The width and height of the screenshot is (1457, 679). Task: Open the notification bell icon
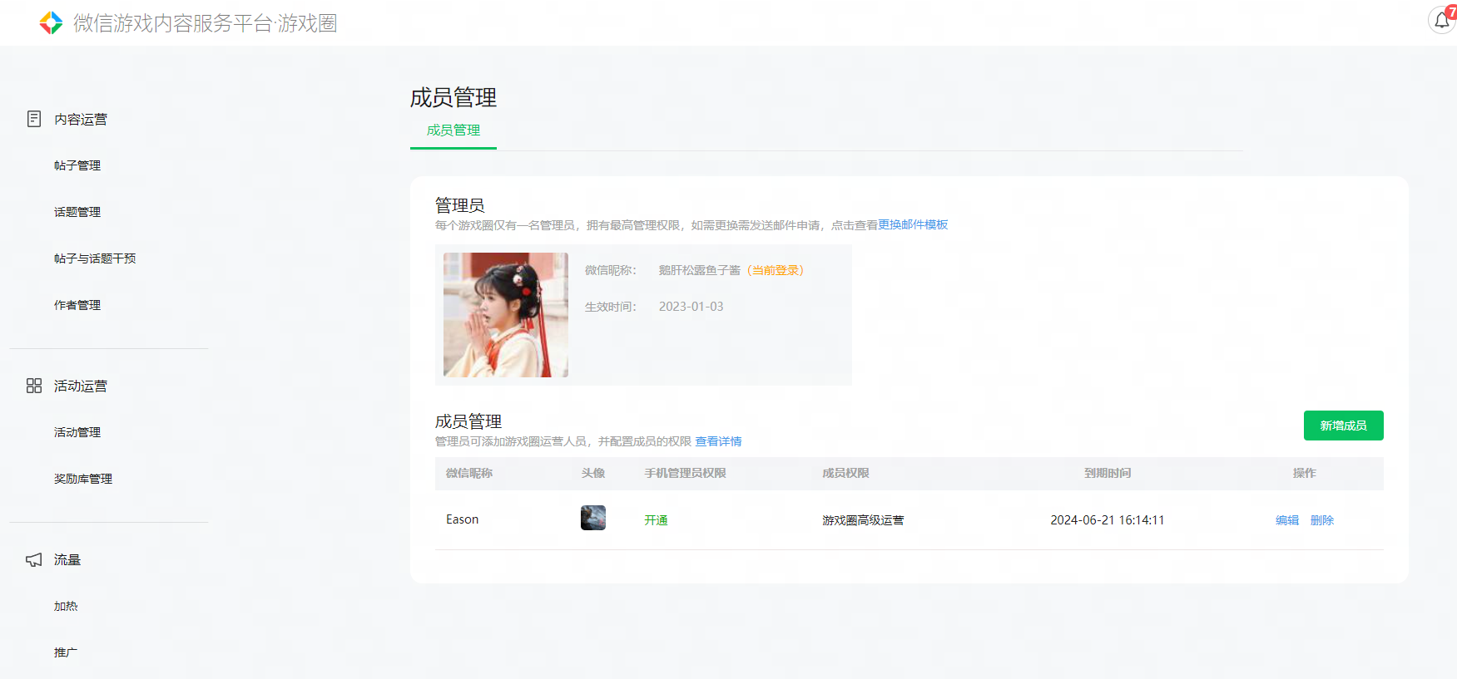tap(1442, 19)
